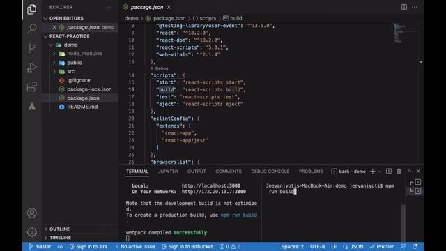The image size is (446, 251).
Task: Open the Manage gear icon
Action: pos(32,232)
